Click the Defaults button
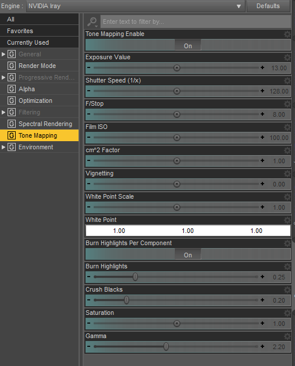Screen dimensions: 295x366 (x=268, y=6)
